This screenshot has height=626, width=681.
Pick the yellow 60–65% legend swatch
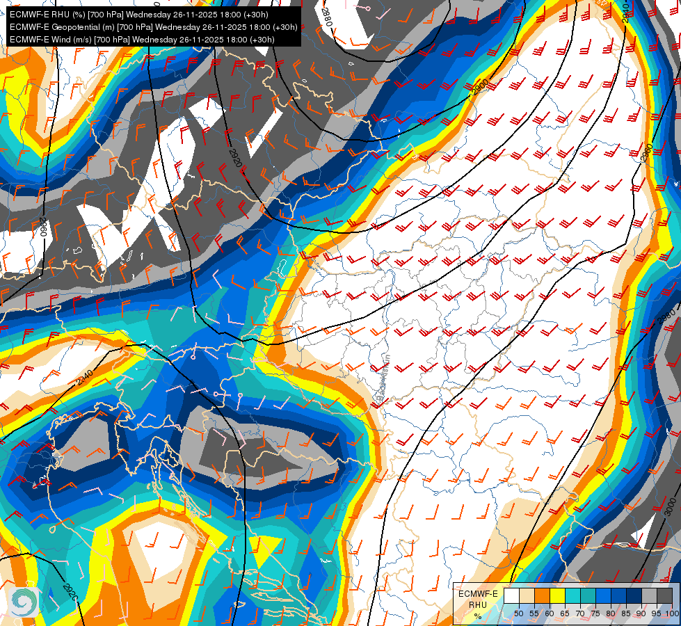(x=558, y=595)
